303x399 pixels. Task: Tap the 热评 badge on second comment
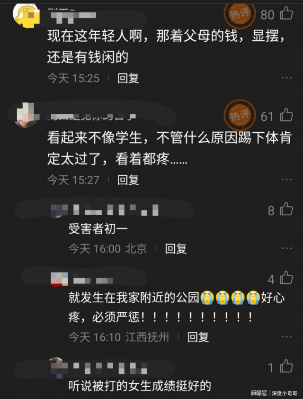(240, 115)
